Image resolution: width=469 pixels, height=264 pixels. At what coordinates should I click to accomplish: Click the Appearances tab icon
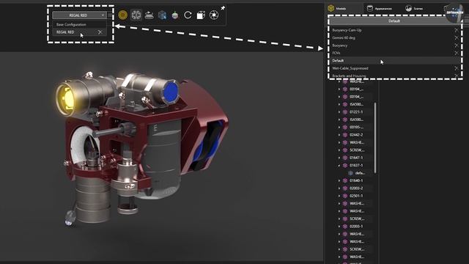[x=370, y=8]
